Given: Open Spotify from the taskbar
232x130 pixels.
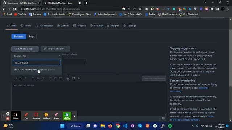Looking at the screenshot, I should tap(170, 126).
